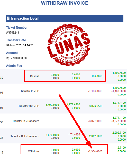
Task: Select the 2,902.6000 value
Action: point(96,136)
